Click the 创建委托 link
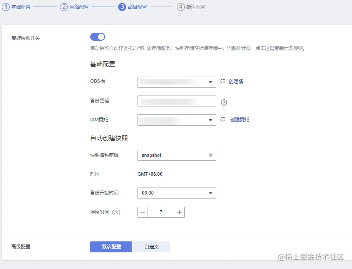Screen dimensions: 352x269 pos(240,119)
